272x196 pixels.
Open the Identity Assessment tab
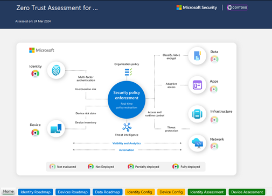[207, 192]
